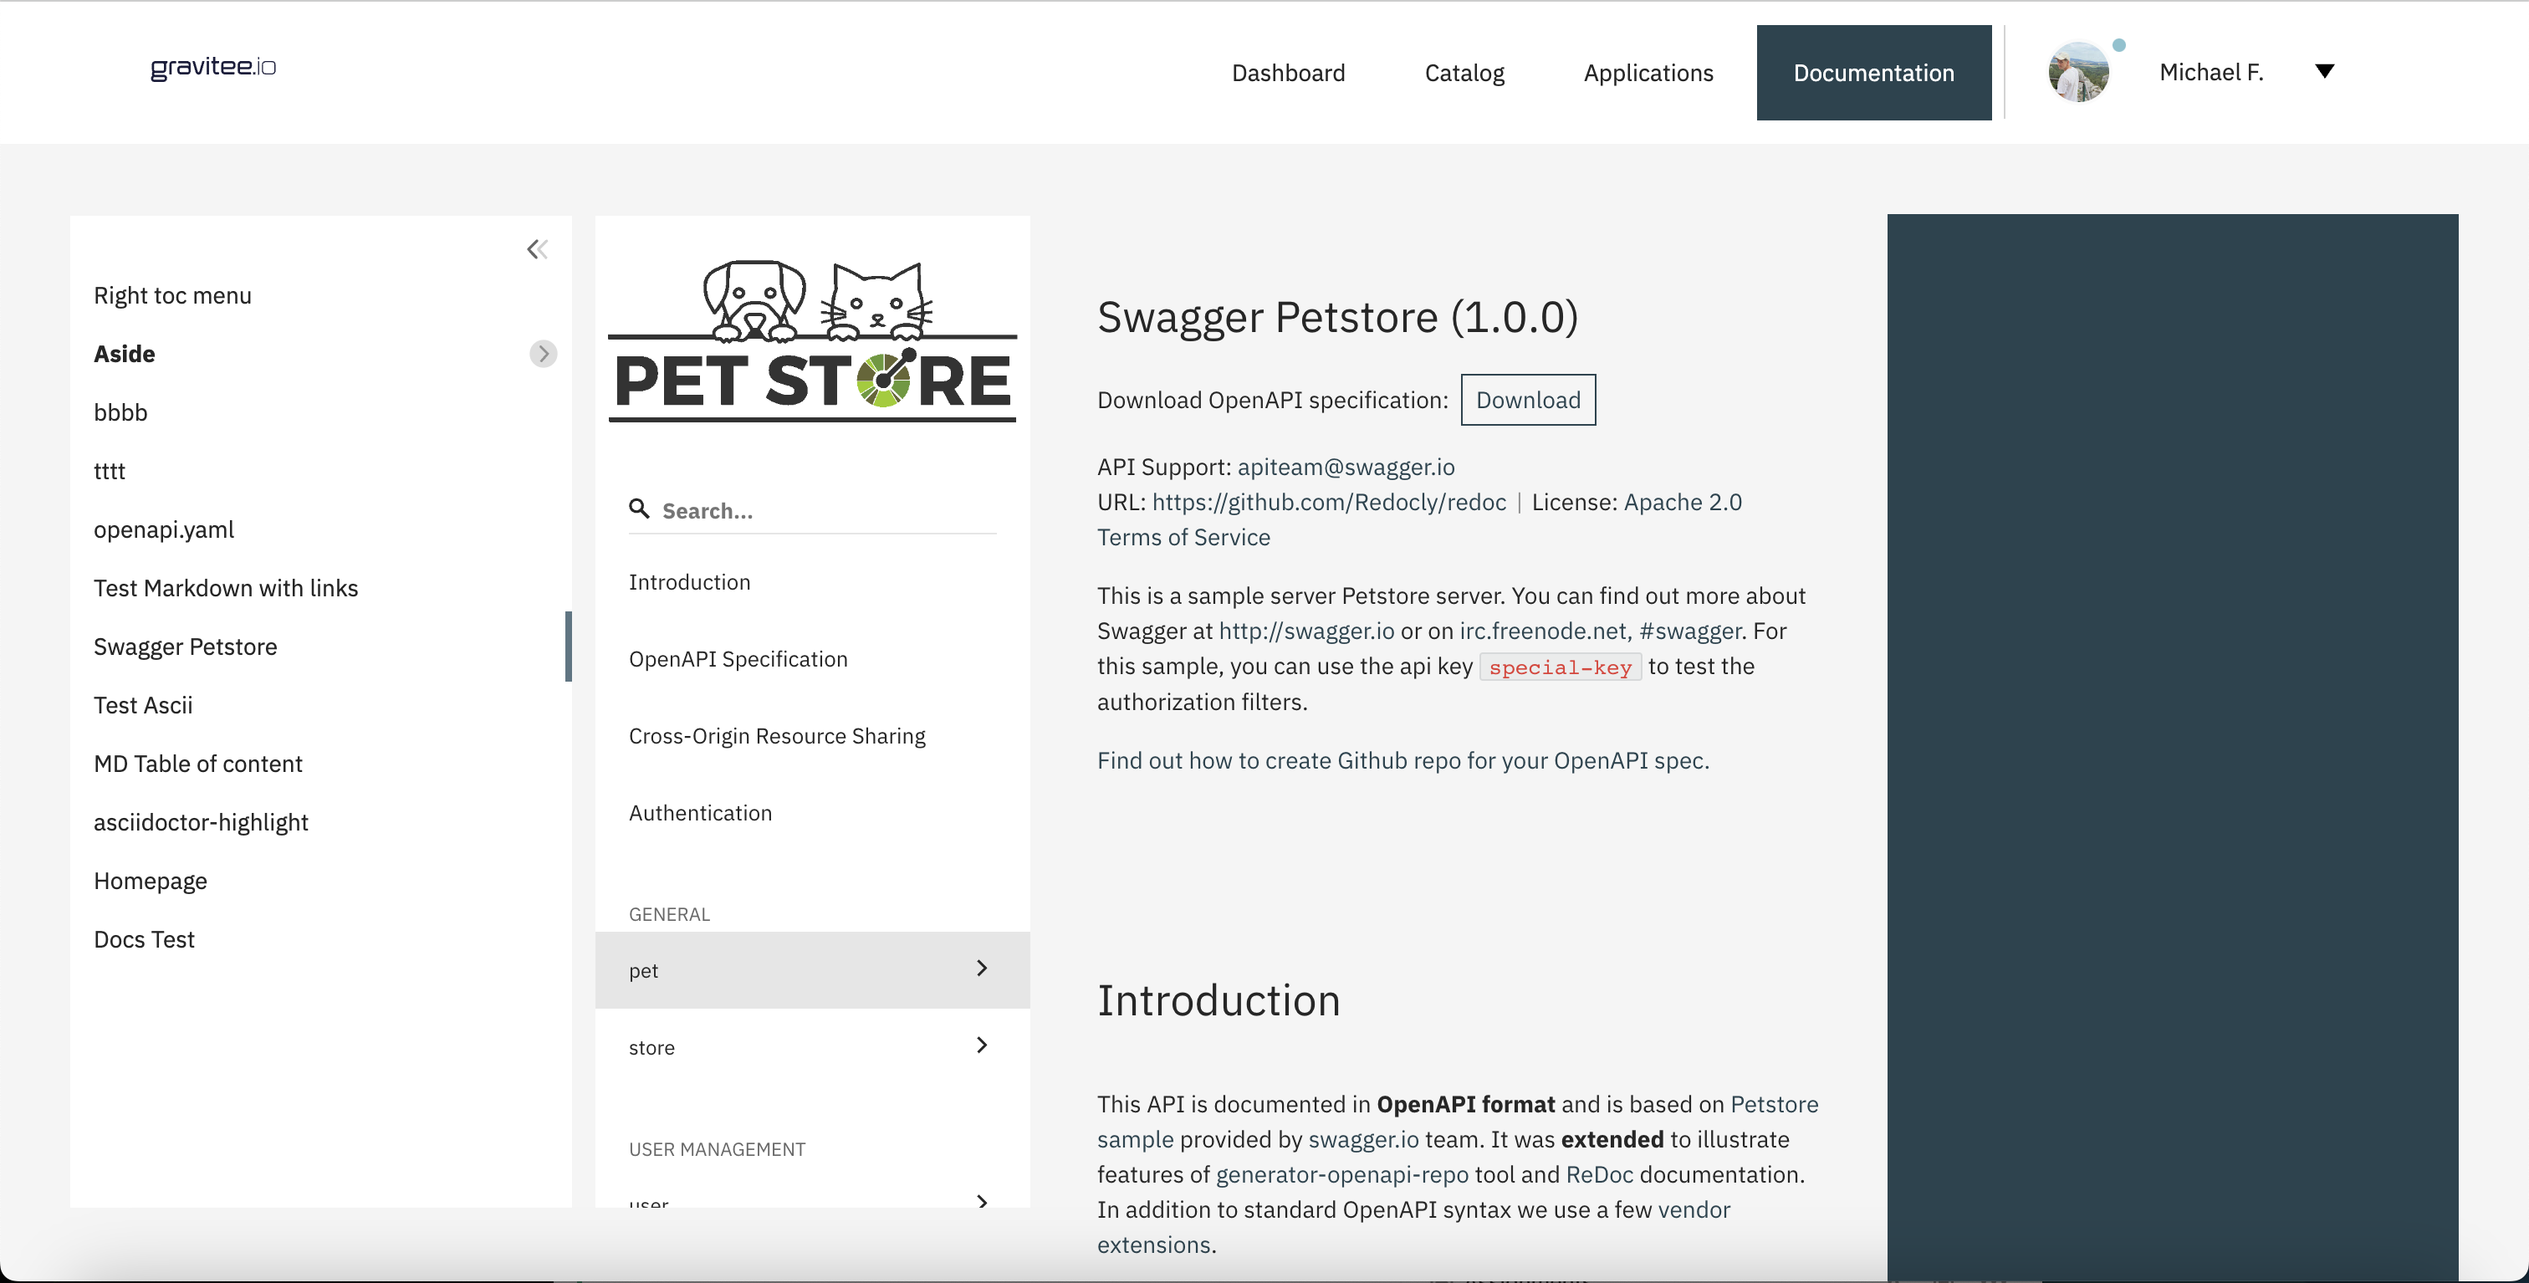Image resolution: width=2529 pixels, height=1283 pixels.
Task: Open the Applications menu item
Action: pos(1648,73)
